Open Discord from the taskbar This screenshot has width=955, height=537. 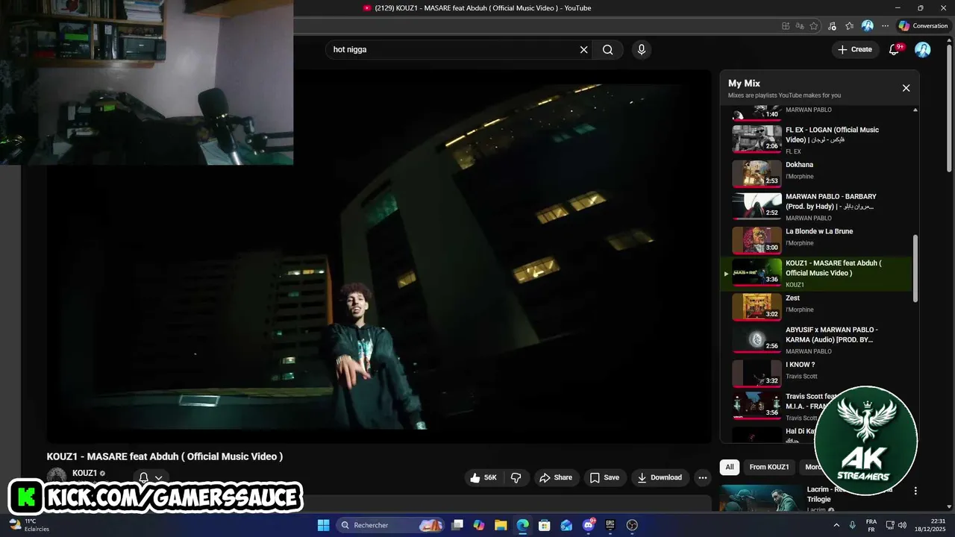coord(589,525)
